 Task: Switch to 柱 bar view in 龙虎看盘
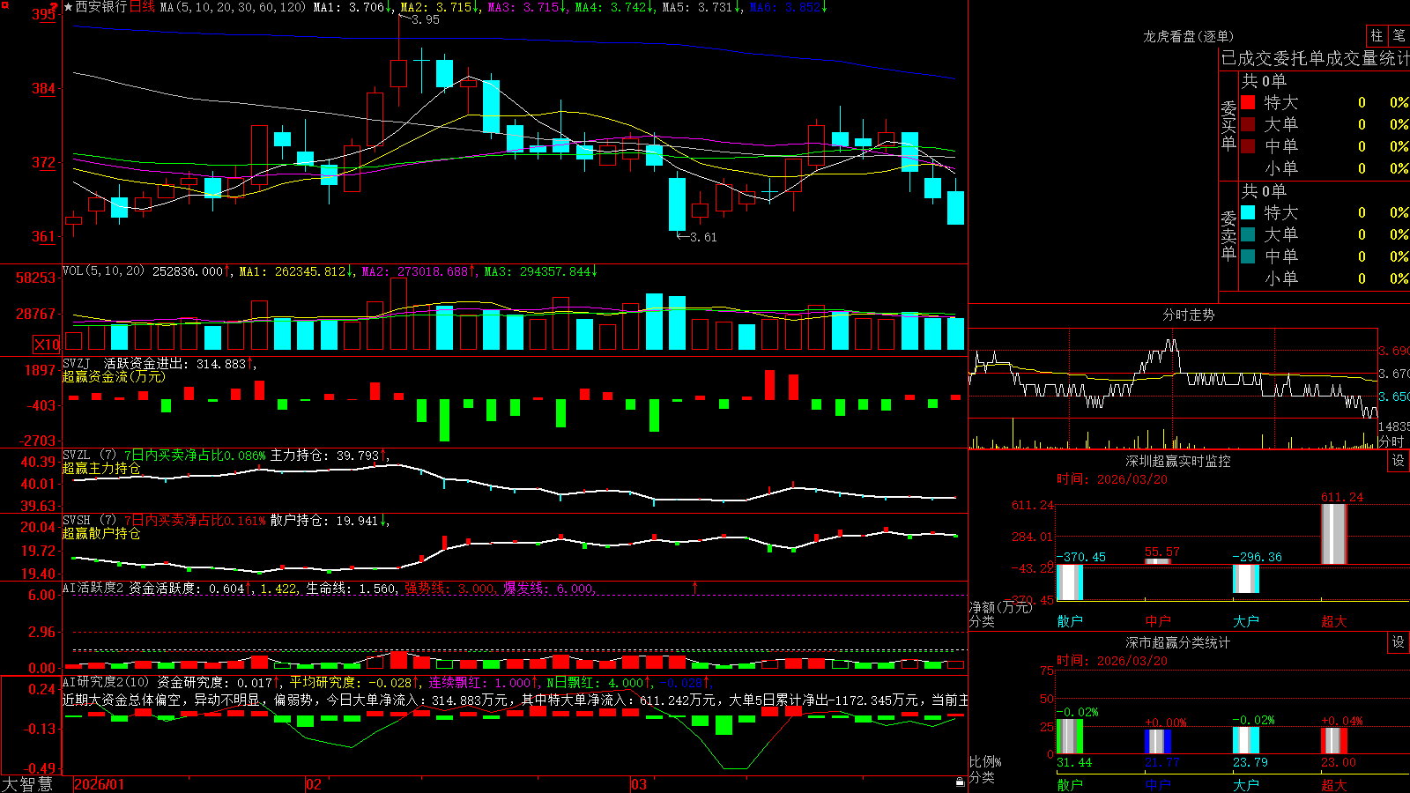click(x=1377, y=35)
